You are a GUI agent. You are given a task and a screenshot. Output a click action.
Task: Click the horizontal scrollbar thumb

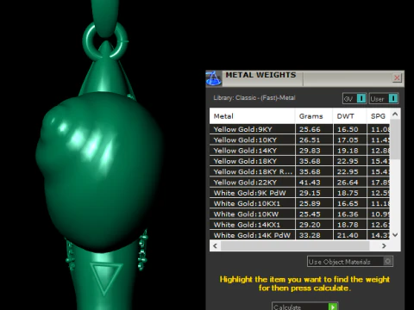tap(295, 245)
